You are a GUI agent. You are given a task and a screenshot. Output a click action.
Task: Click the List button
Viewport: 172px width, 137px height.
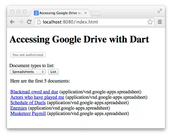tap(53, 72)
